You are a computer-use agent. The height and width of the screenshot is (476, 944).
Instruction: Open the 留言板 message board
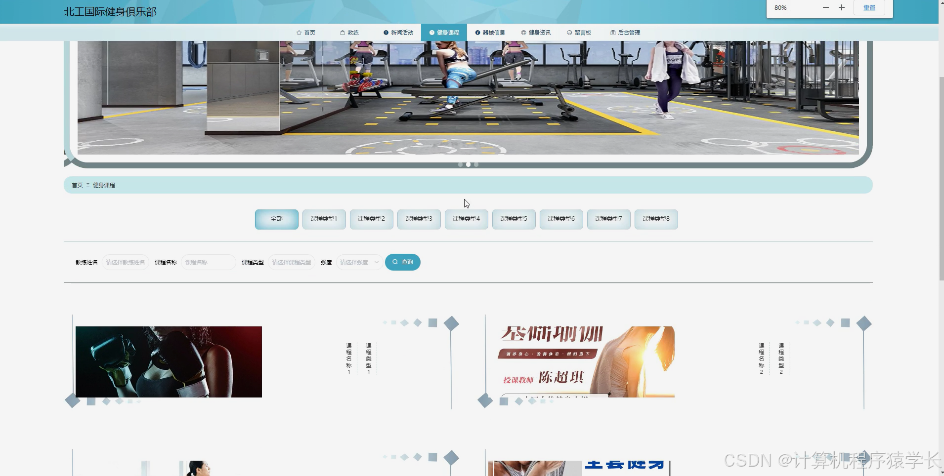tap(579, 33)
